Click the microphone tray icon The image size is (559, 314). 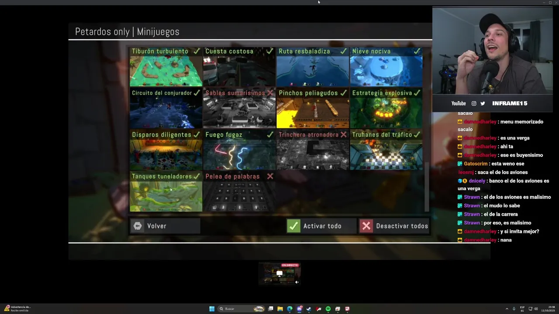pos(514,309)
